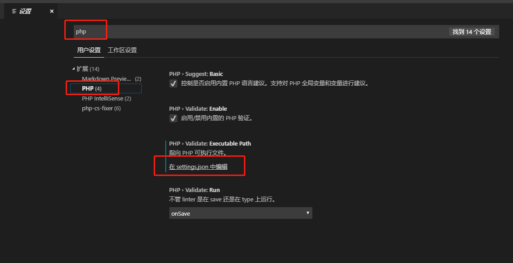
Task: Switch to the 用户设置 tab
Action: click(x=88, y=50)
